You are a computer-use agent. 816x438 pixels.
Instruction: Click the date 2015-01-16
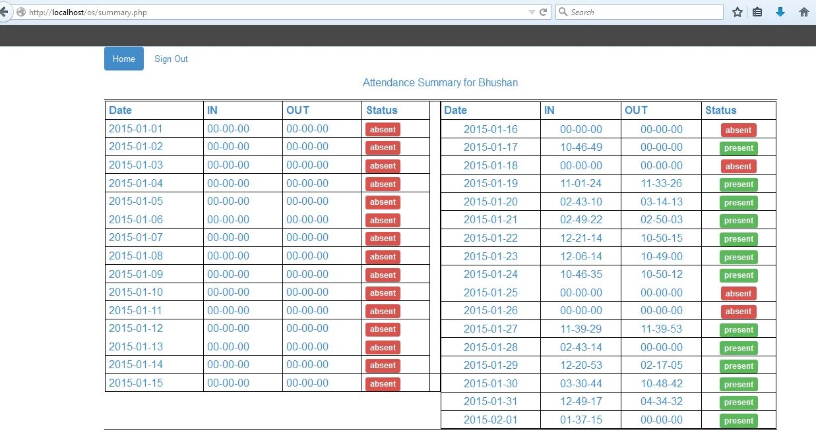(x=491, y=129)
